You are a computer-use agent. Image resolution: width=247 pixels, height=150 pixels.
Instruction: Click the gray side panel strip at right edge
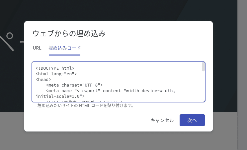point(242,75)
